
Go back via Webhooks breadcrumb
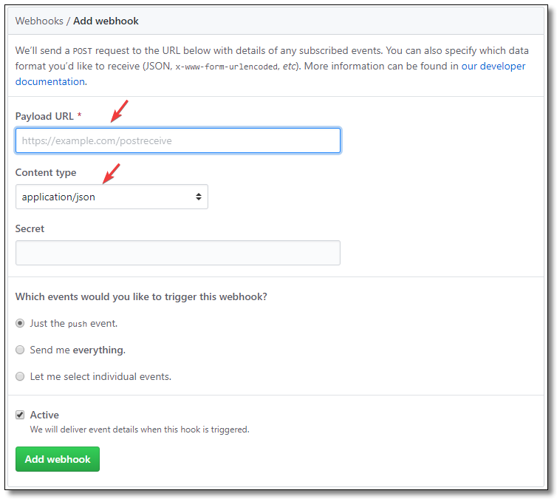click(x=39, y=21)
